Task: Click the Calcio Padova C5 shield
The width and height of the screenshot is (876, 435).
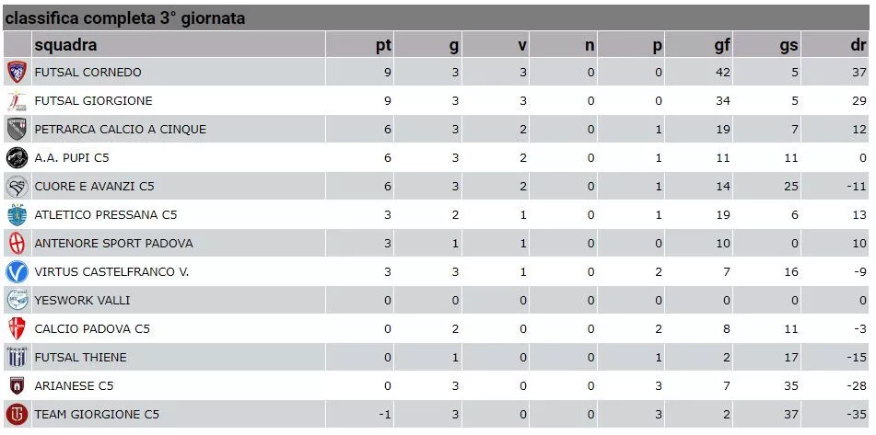Action: [17, 329]
